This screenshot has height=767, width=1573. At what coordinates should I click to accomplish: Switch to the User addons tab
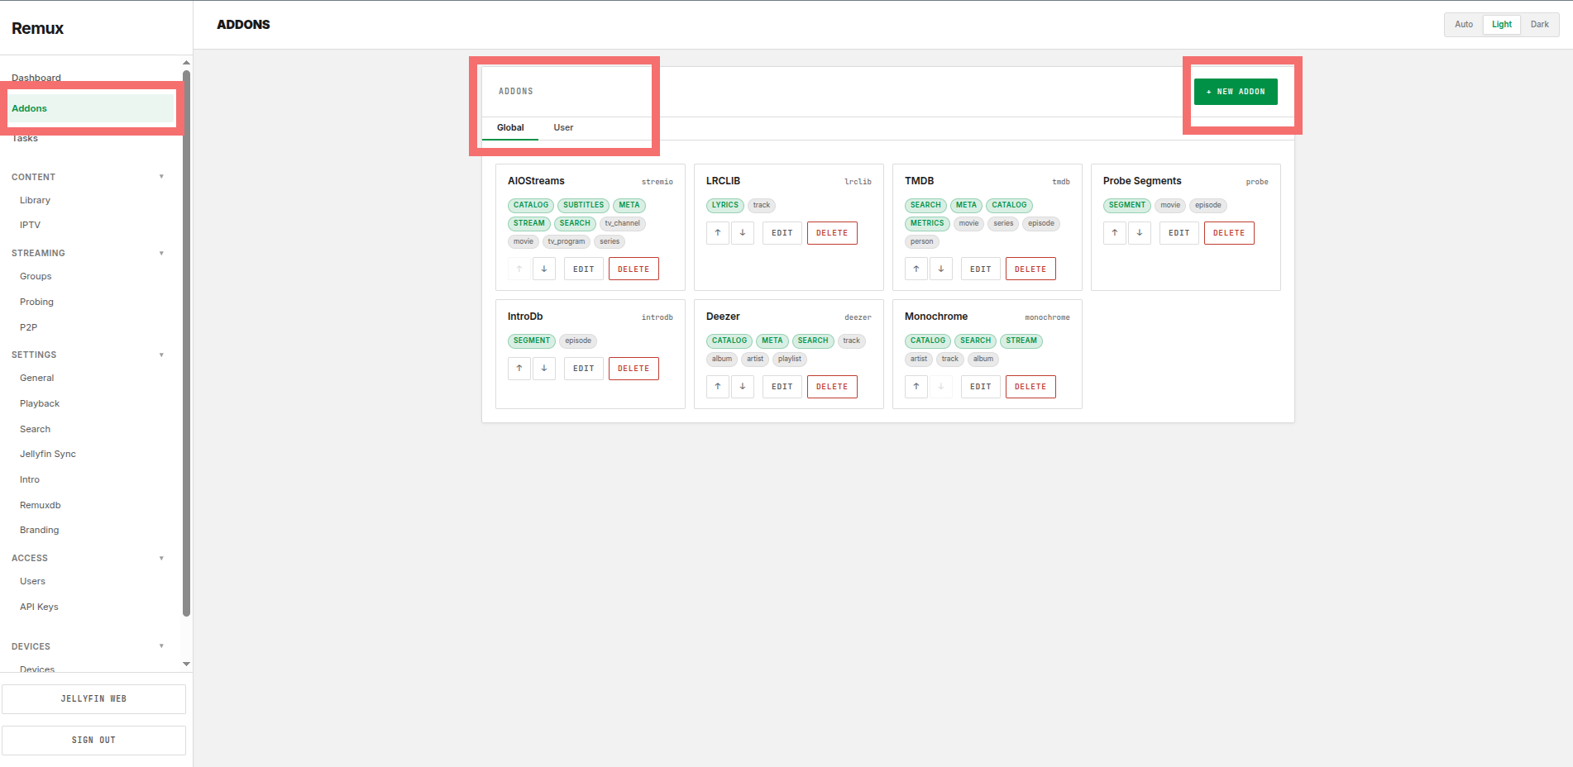563,127
